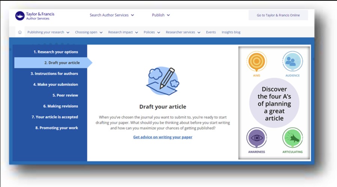Click the Taylor & Francis logo icon
The height and width of the screenshot is (187, 337).
(x=20, y=16)
